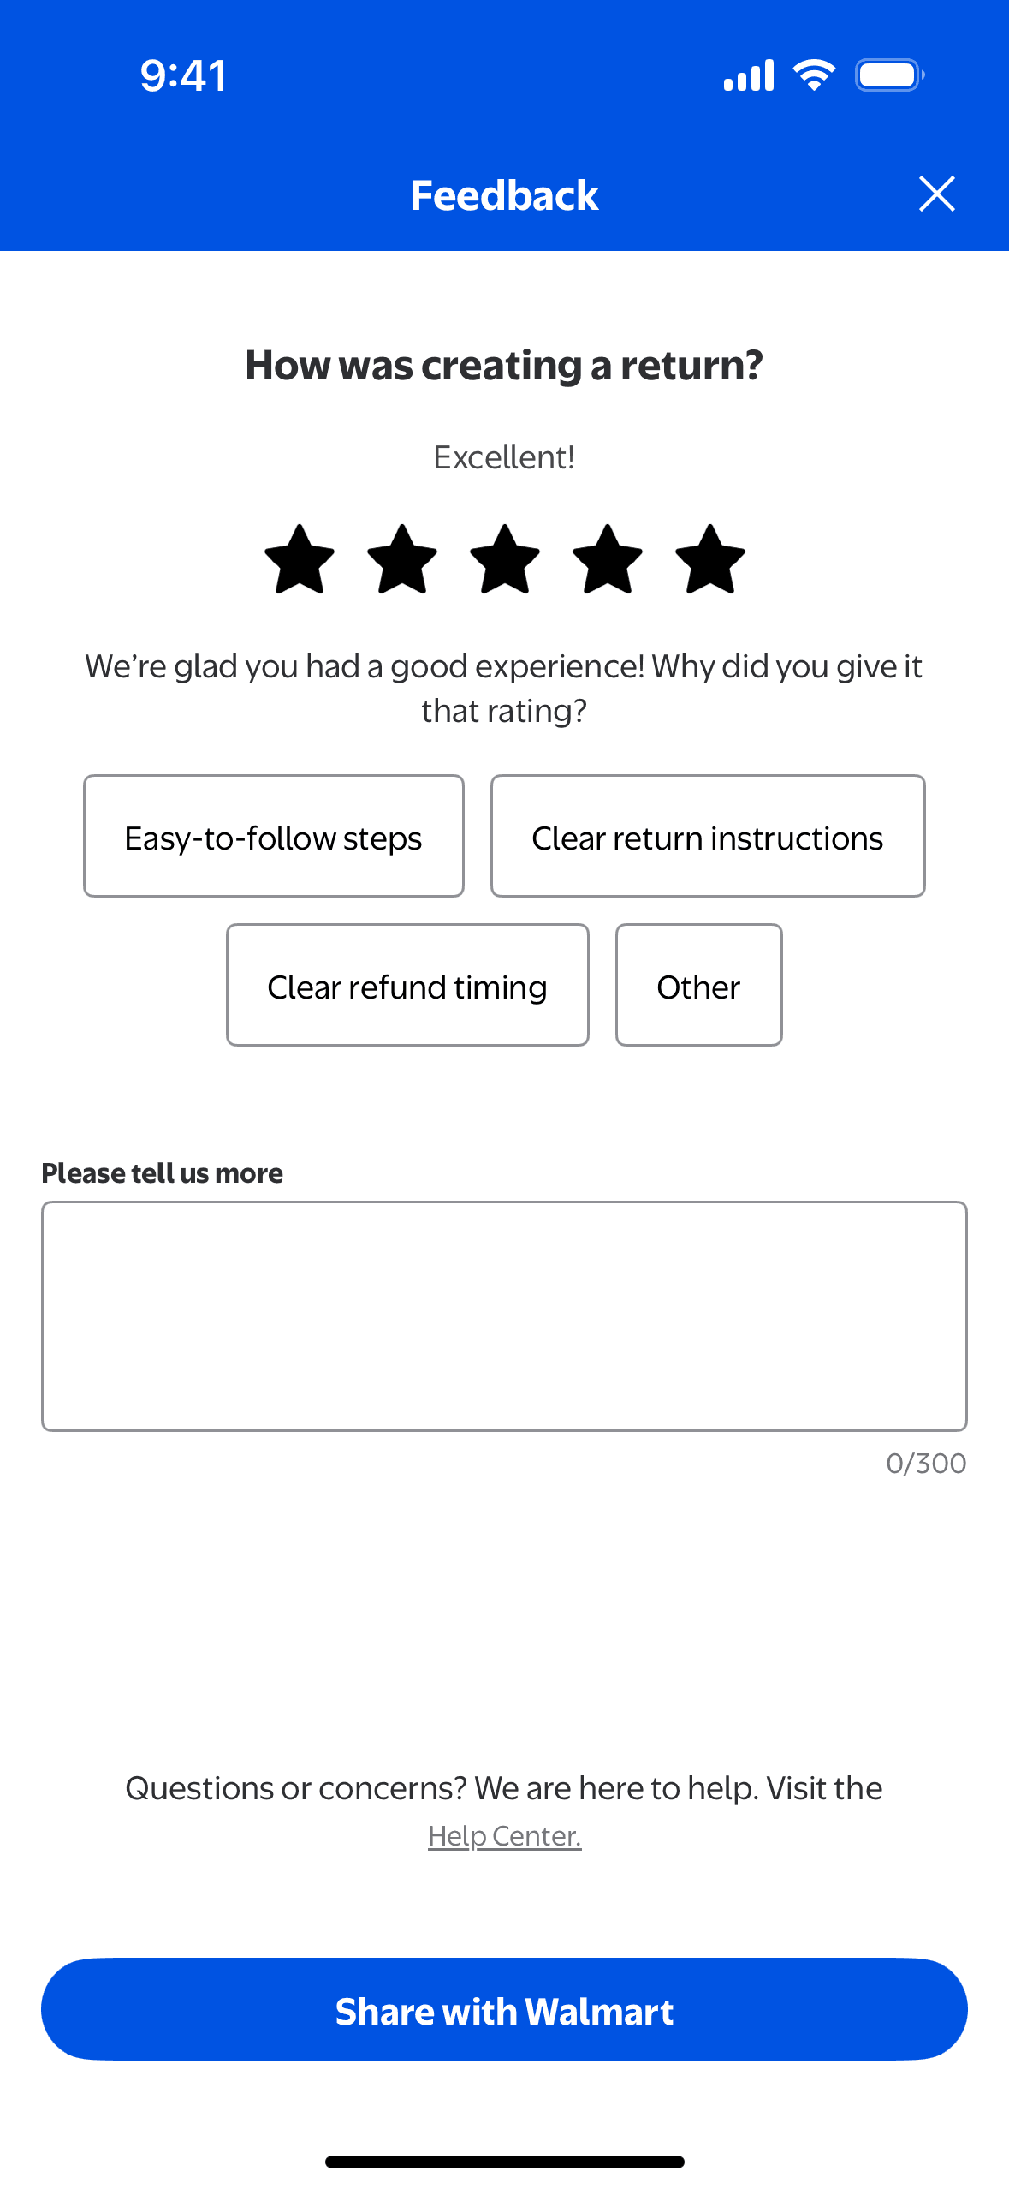Tap the battery indicator icon

click(889, 75)
